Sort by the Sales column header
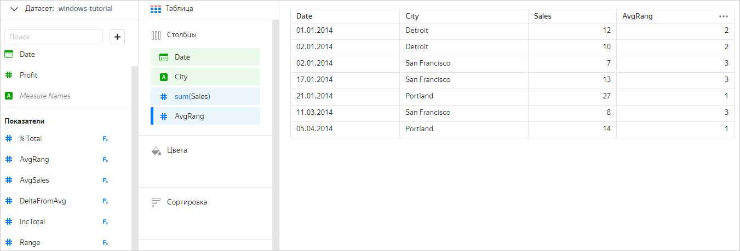This screenshot has height=251, width=740. coord(543,16)
